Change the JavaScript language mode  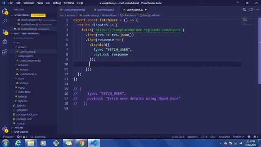point(224,137)
